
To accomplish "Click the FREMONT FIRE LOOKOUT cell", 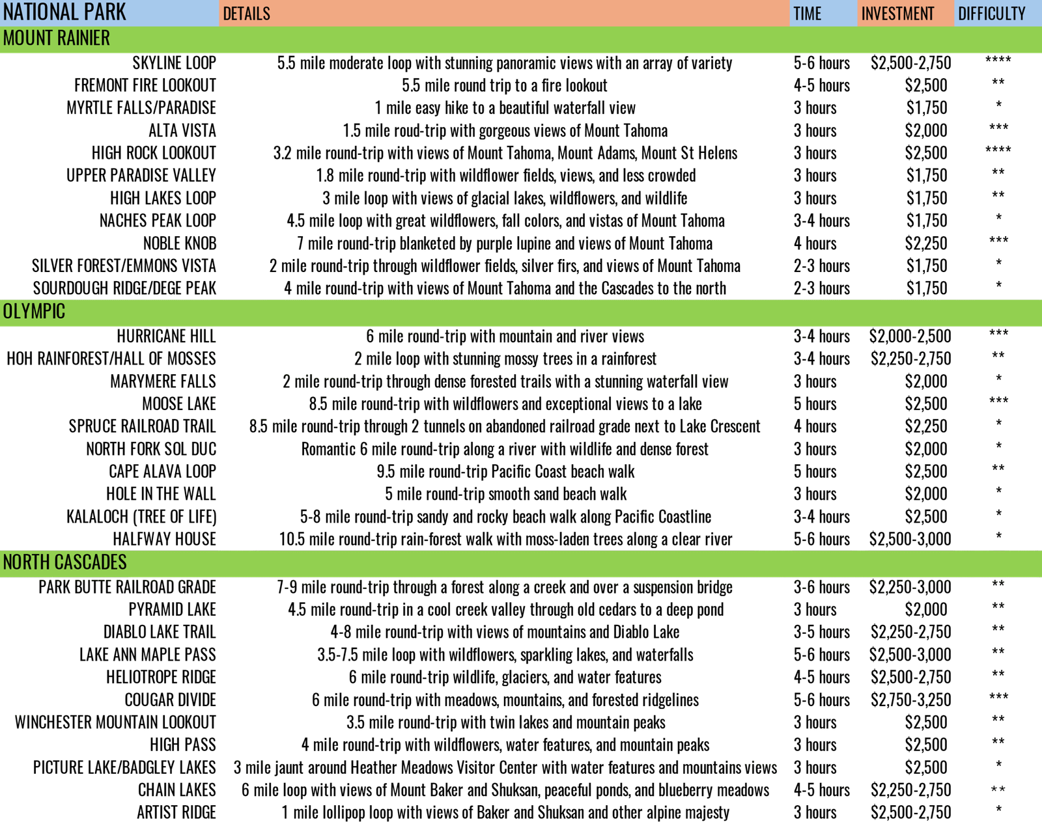I will (x=145, y=85).
